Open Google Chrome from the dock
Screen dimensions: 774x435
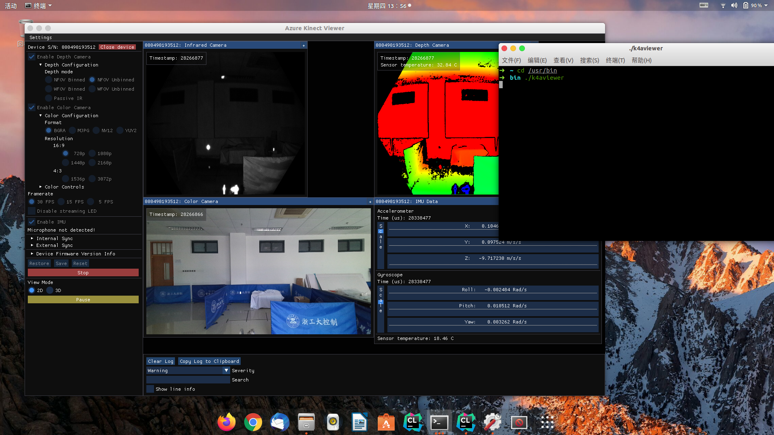pyautogui.click(x=253, y=422)
